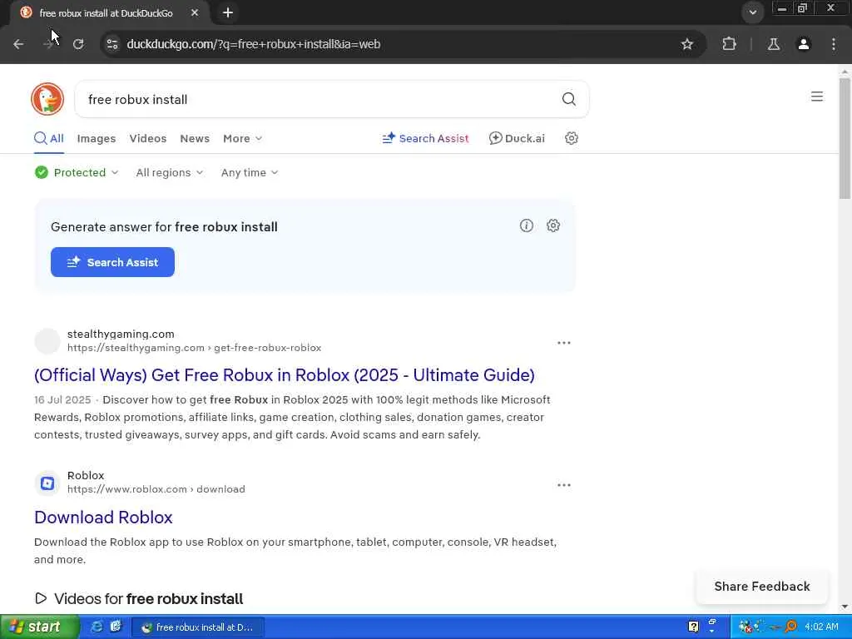The width and height of the screenshot is (852, 639).
Task: Open the hamburger menu icon
Action: 817,97
